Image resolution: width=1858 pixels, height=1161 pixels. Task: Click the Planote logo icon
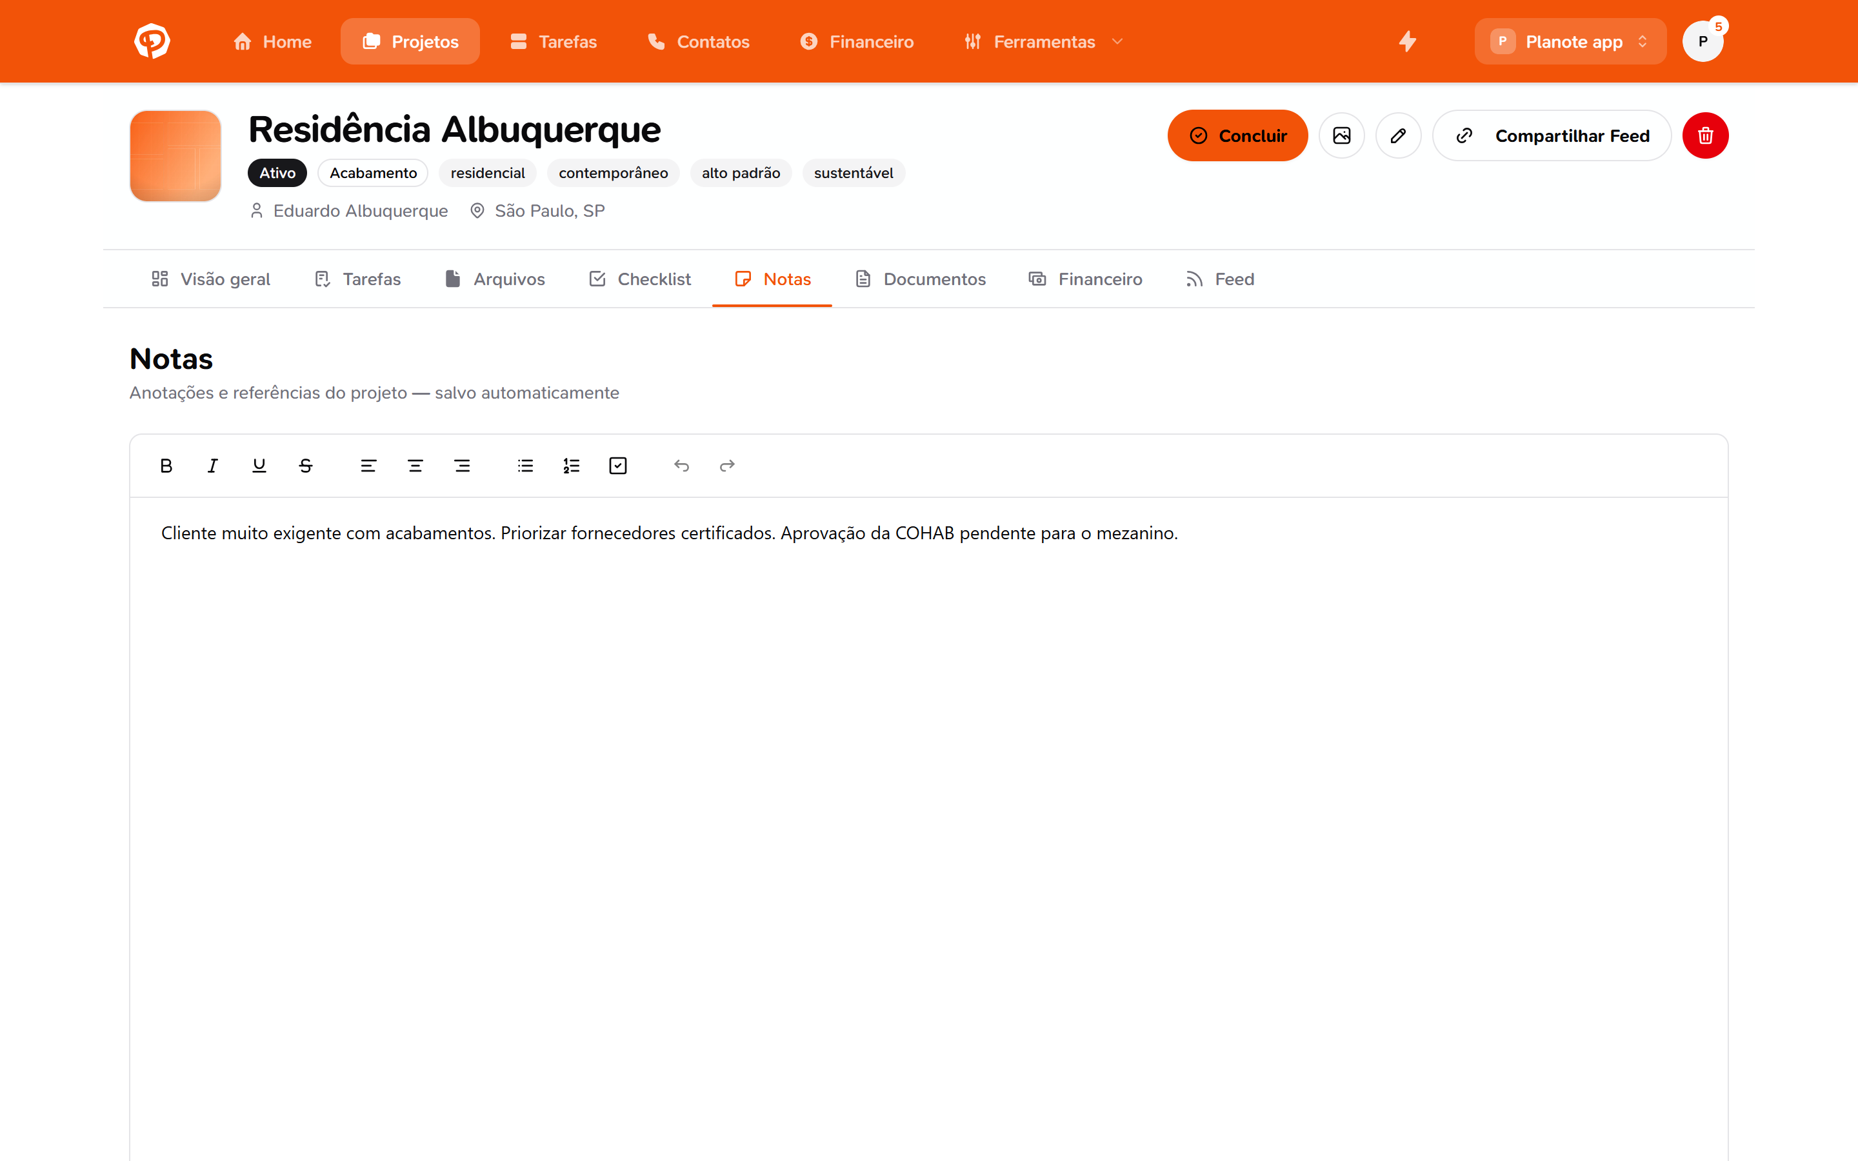(152, 41)
